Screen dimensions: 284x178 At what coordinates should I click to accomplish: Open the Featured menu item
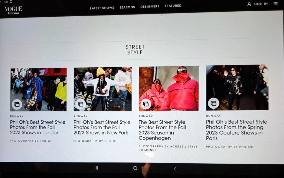point(173,6)
